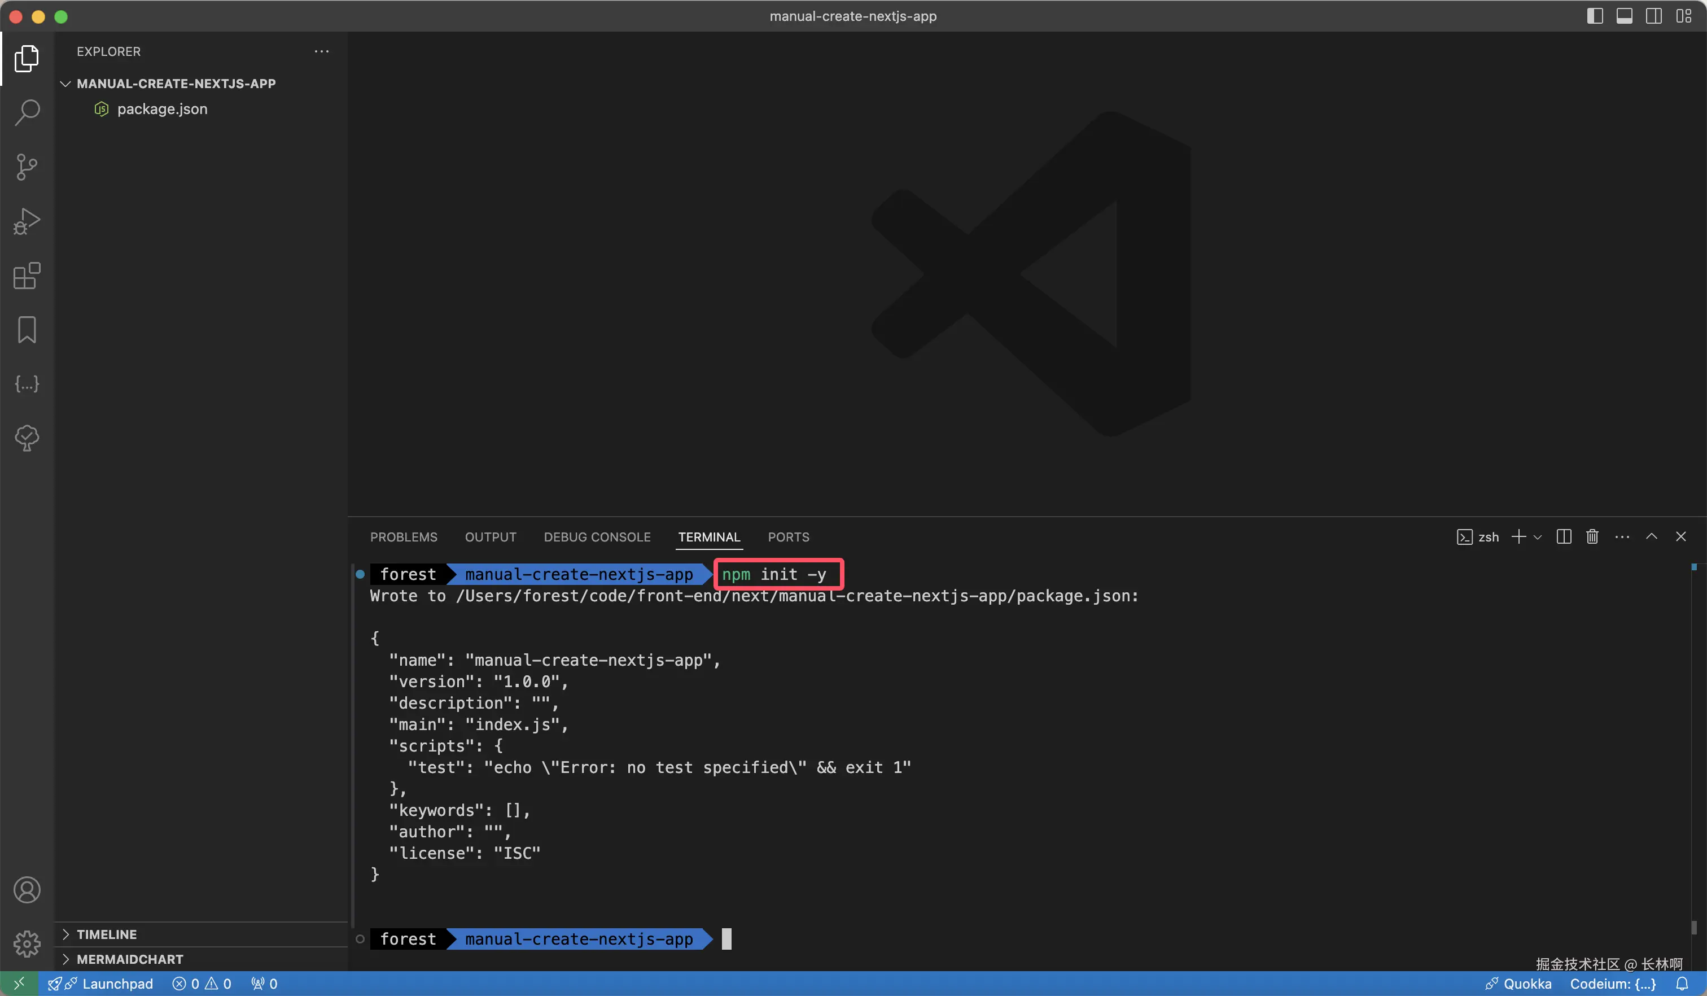This screenshot has height=996, width=1707.
Task: Switch to the PROBLEMS tab
Action: point(404,536)
